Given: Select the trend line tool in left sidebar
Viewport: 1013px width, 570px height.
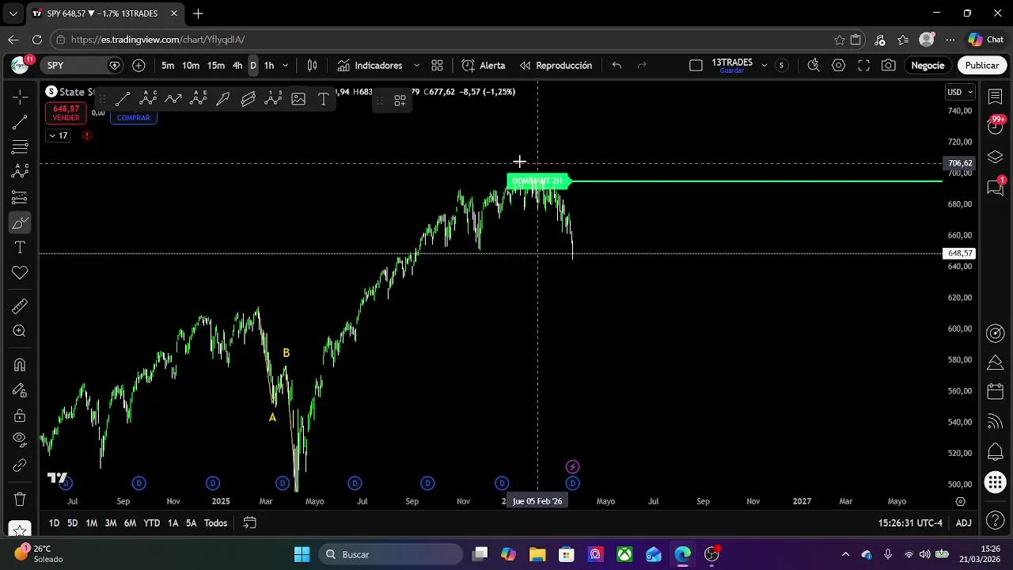Looking at the screenshot, I should 20,122.
